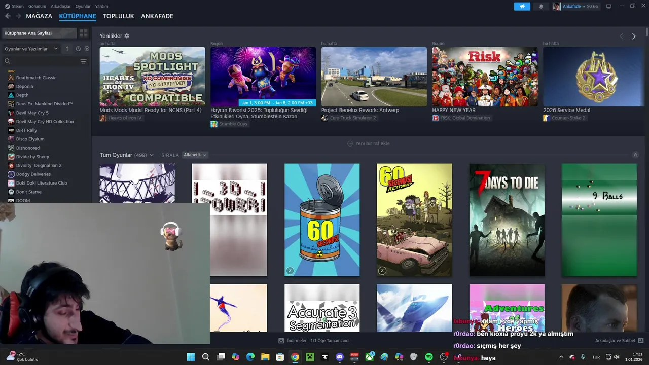Show next Yenilikler news items arrow
The height and width of the screenshot is (365, 649).
[634, 36]
